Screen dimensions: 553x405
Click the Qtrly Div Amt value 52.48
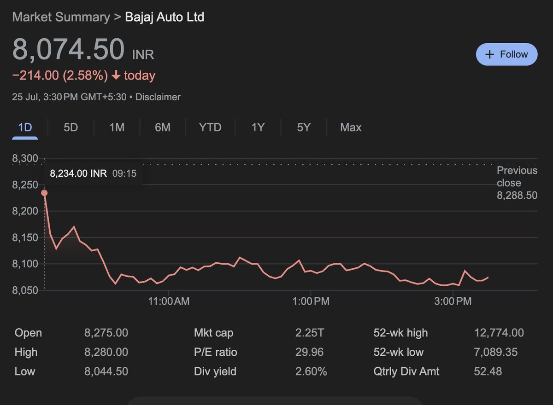488,371
